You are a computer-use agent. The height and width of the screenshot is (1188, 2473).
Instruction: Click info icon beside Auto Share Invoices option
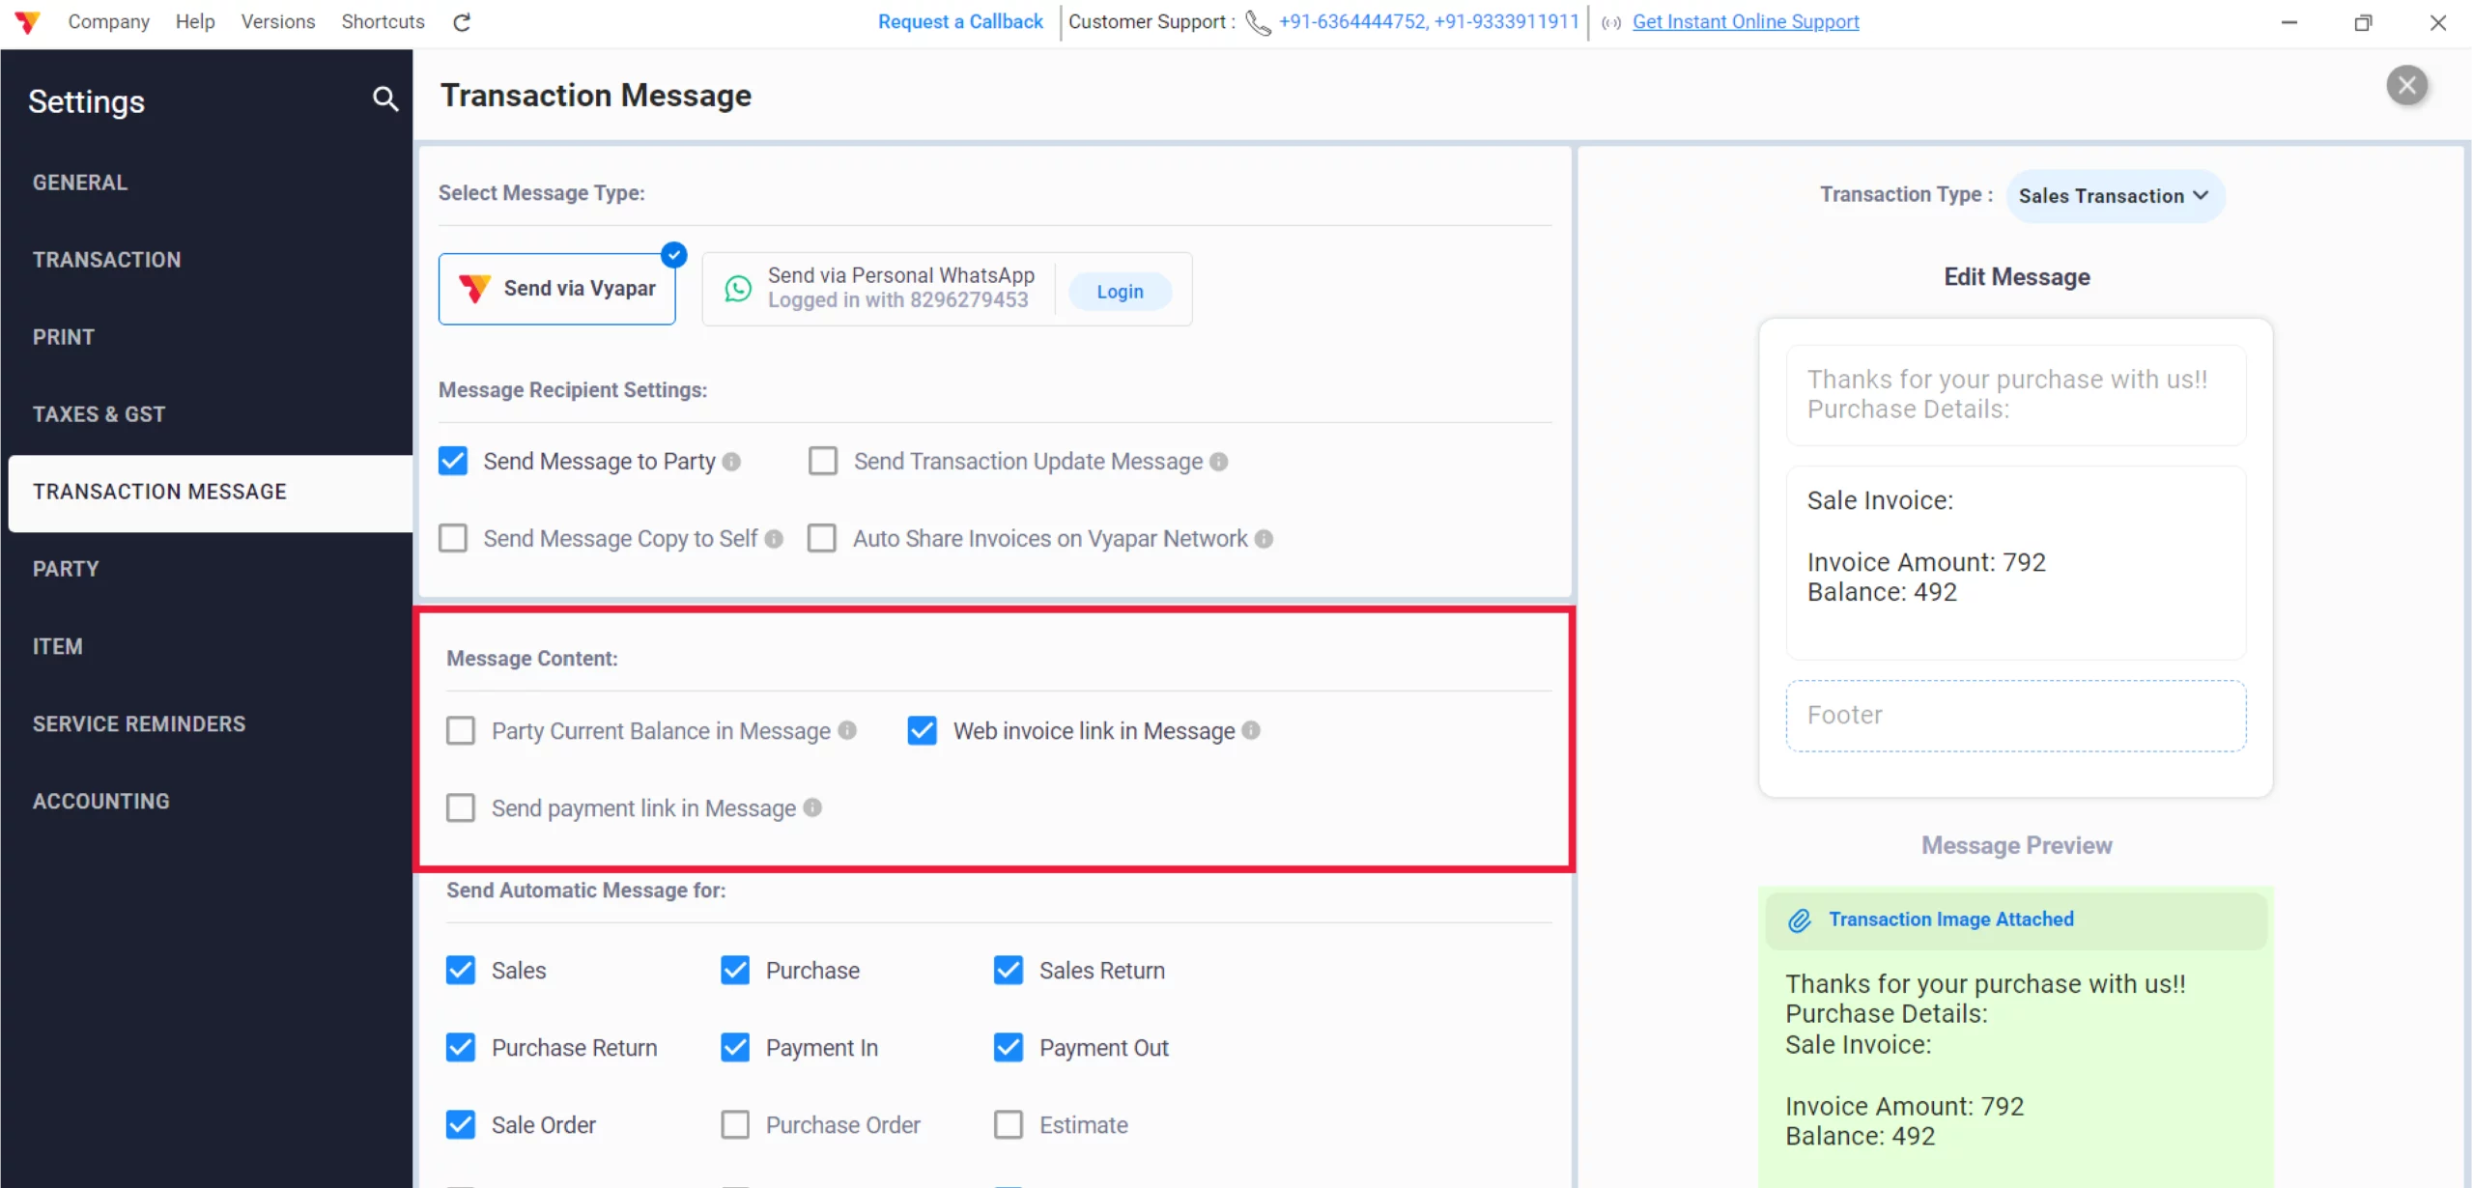tap(1265, 539)
